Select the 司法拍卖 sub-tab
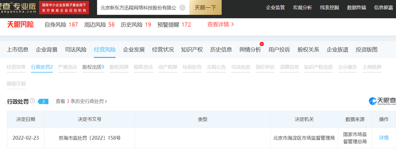 (241, 67)
